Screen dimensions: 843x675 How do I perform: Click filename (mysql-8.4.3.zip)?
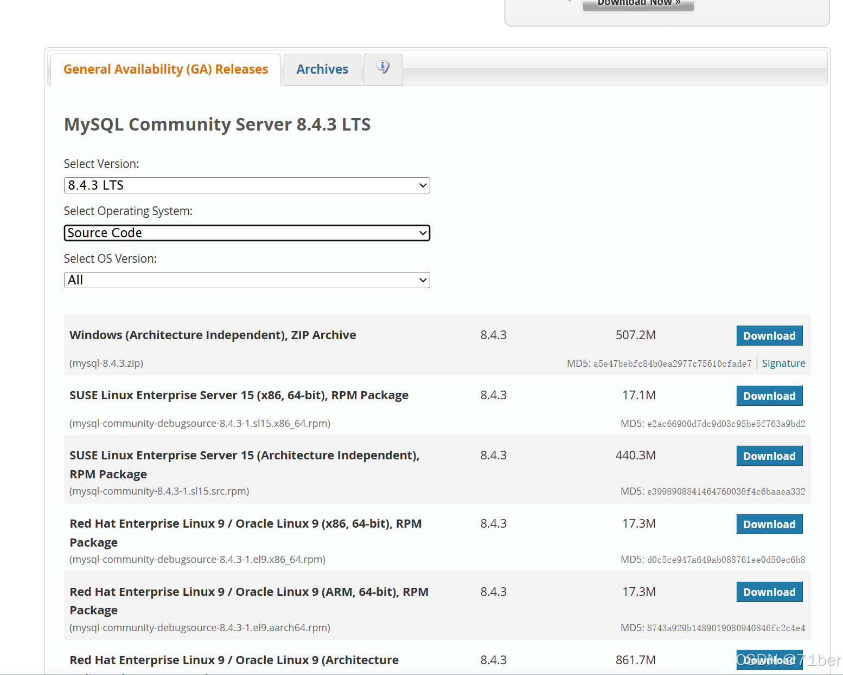pyautogui.click(x=106, y=364)
